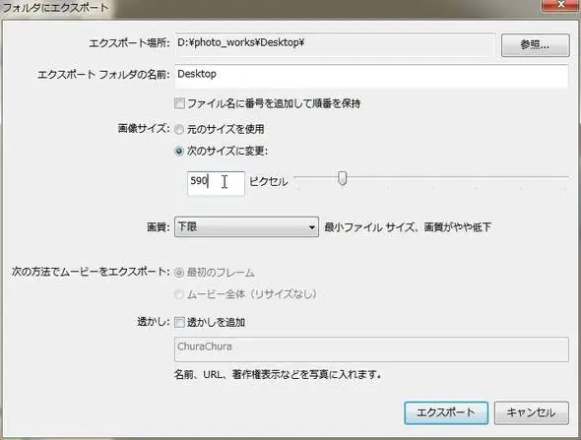Enable ファイル名に番号を追加して順番を保持 checkbox
The image size is (581, 440).
click(x=179, y=103)
